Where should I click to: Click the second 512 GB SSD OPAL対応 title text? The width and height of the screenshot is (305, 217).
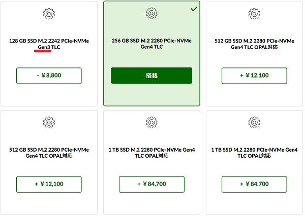click(x=49, y=153)
